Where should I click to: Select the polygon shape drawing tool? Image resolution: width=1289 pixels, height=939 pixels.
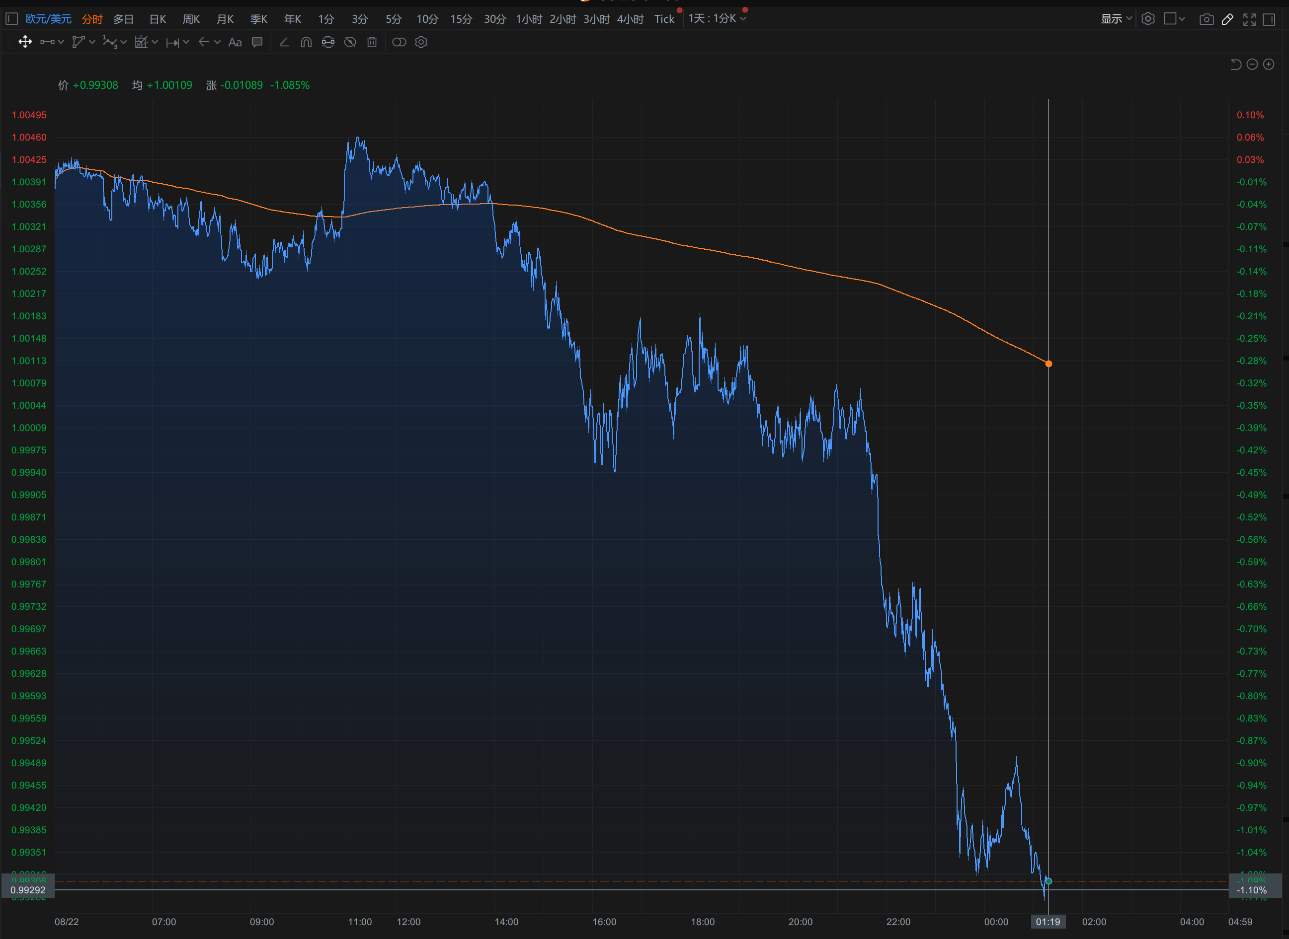[x=79, y=42]
